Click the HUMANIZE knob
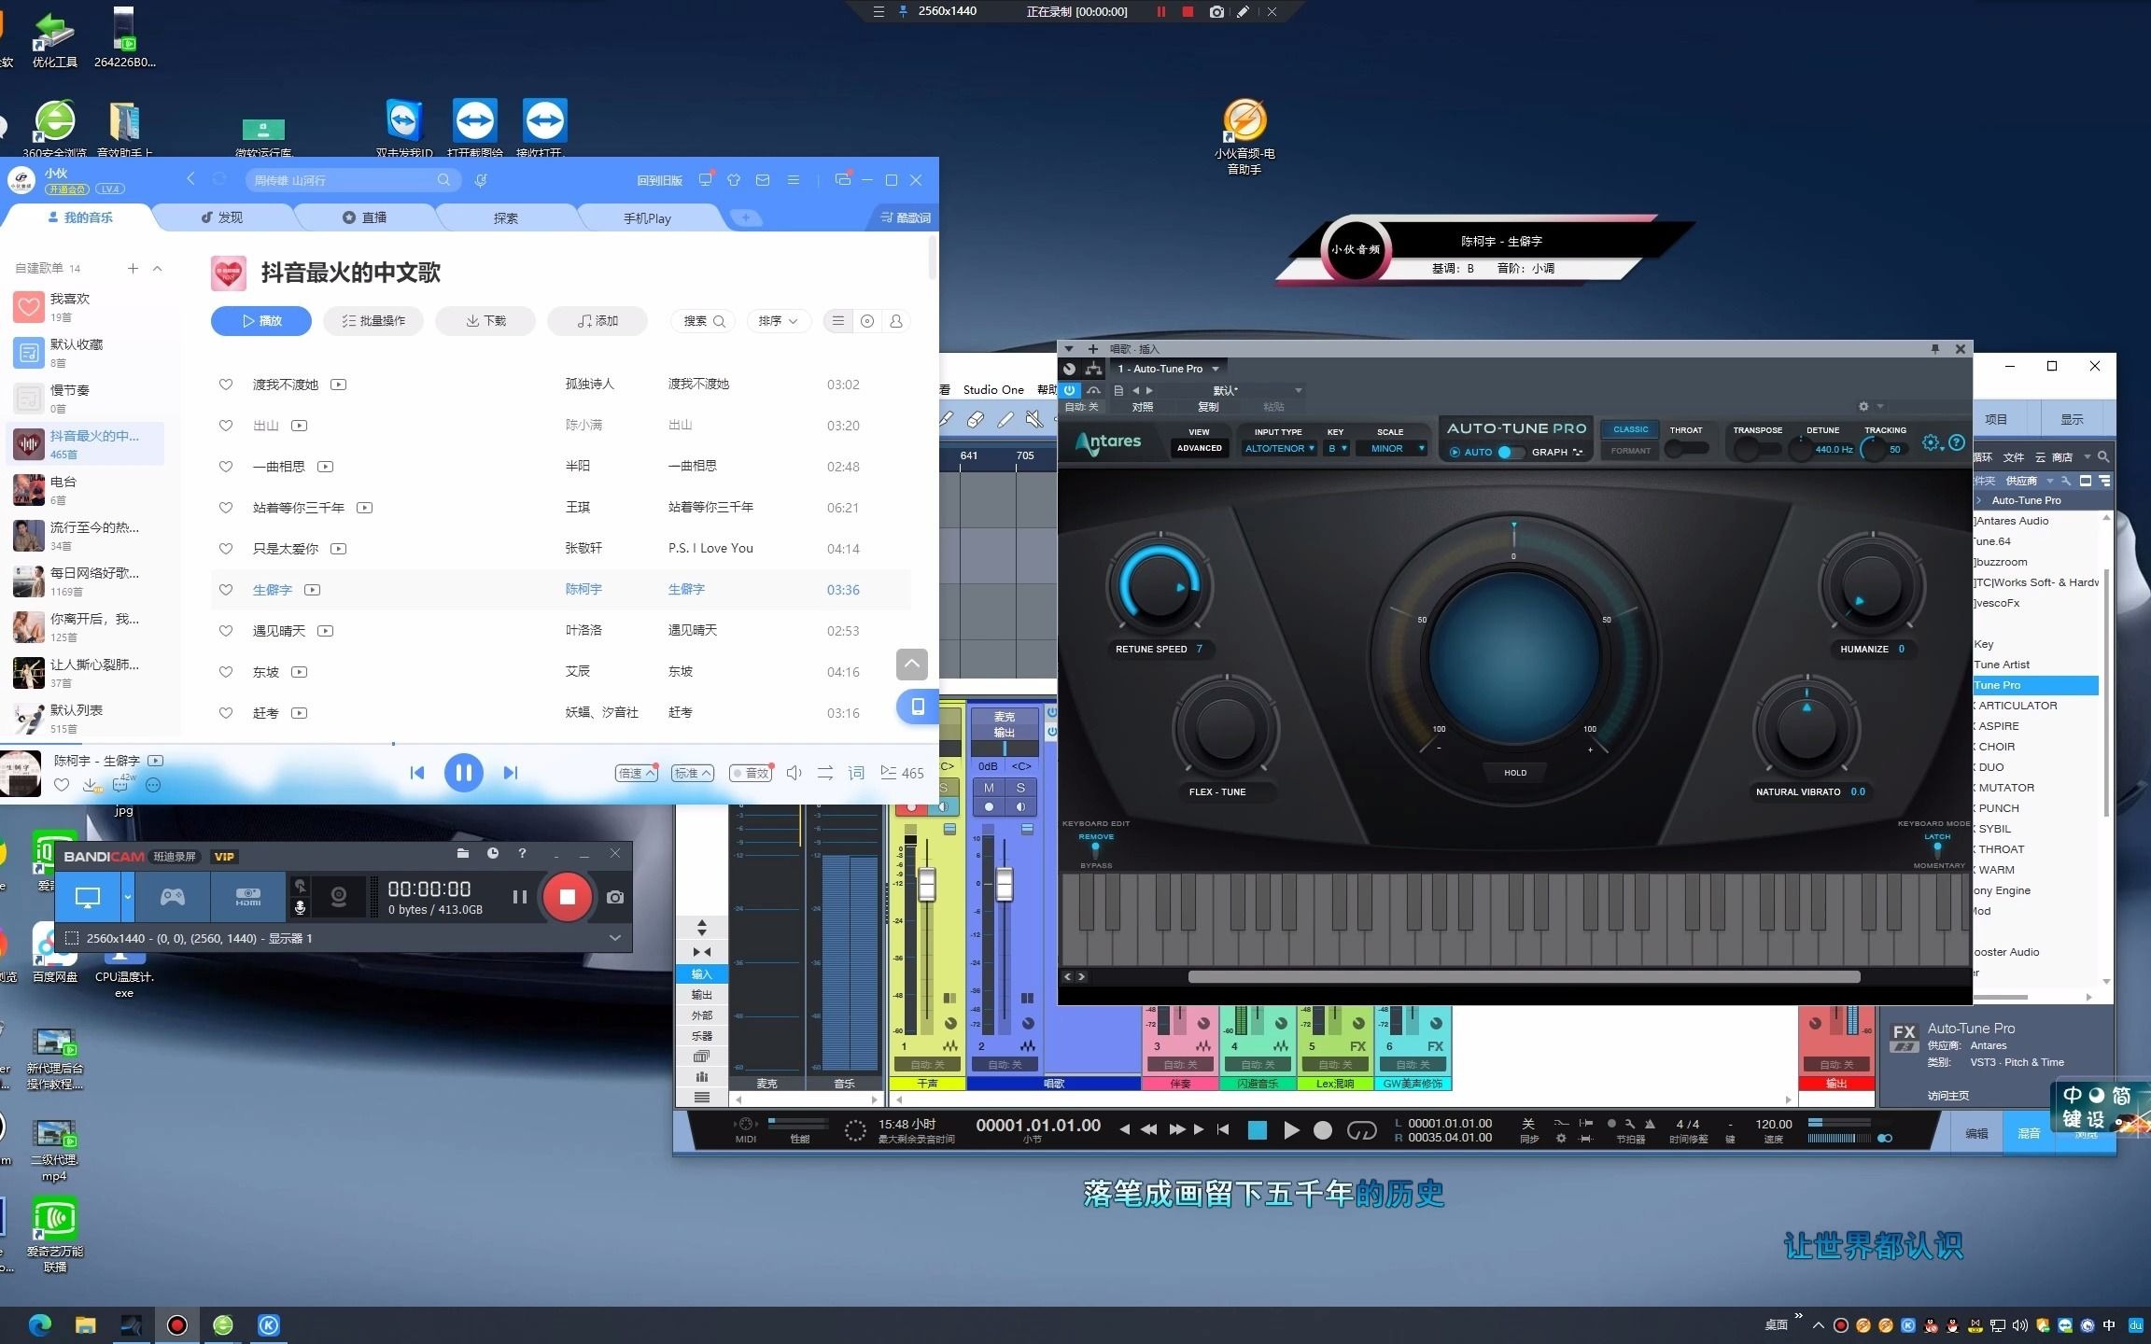This screenshot has width=2151, height=1344. 1872,587
